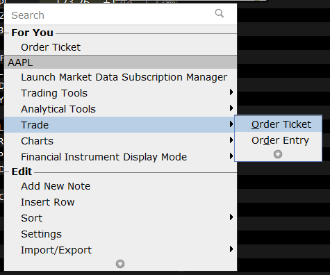Open Trading Tools submenu arrow
Screen dimensions: 330x275
click(x=231, y=92)
